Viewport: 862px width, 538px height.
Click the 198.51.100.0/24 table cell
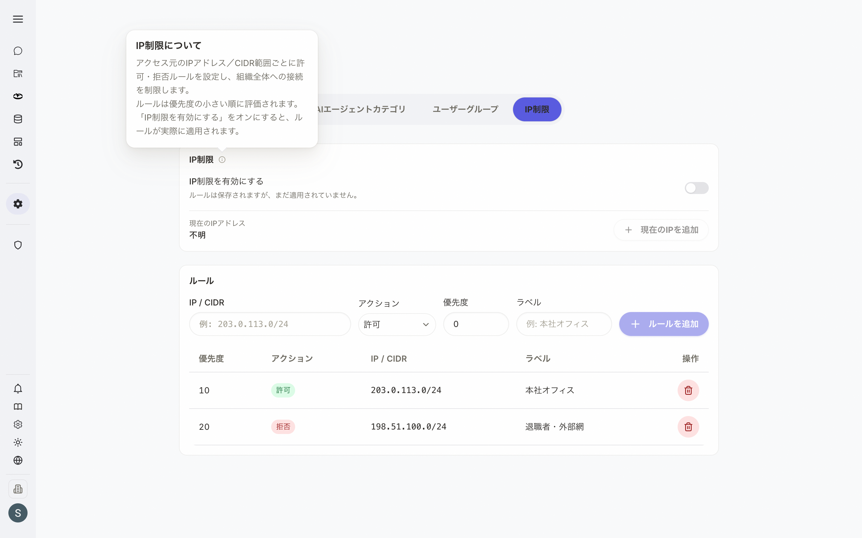tap(409, 427)
